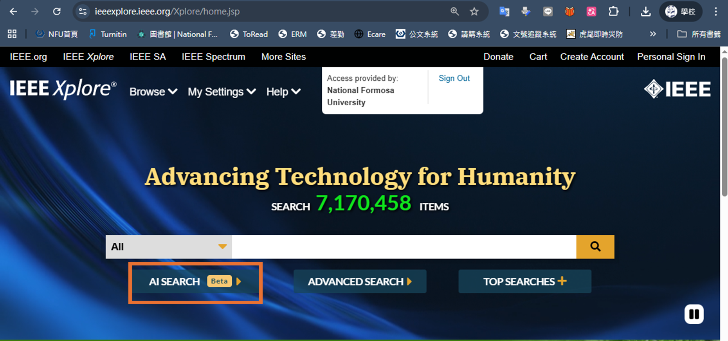Click the magnifying glass search button
This screenshot has width=728, height=341.
(595, 247)
